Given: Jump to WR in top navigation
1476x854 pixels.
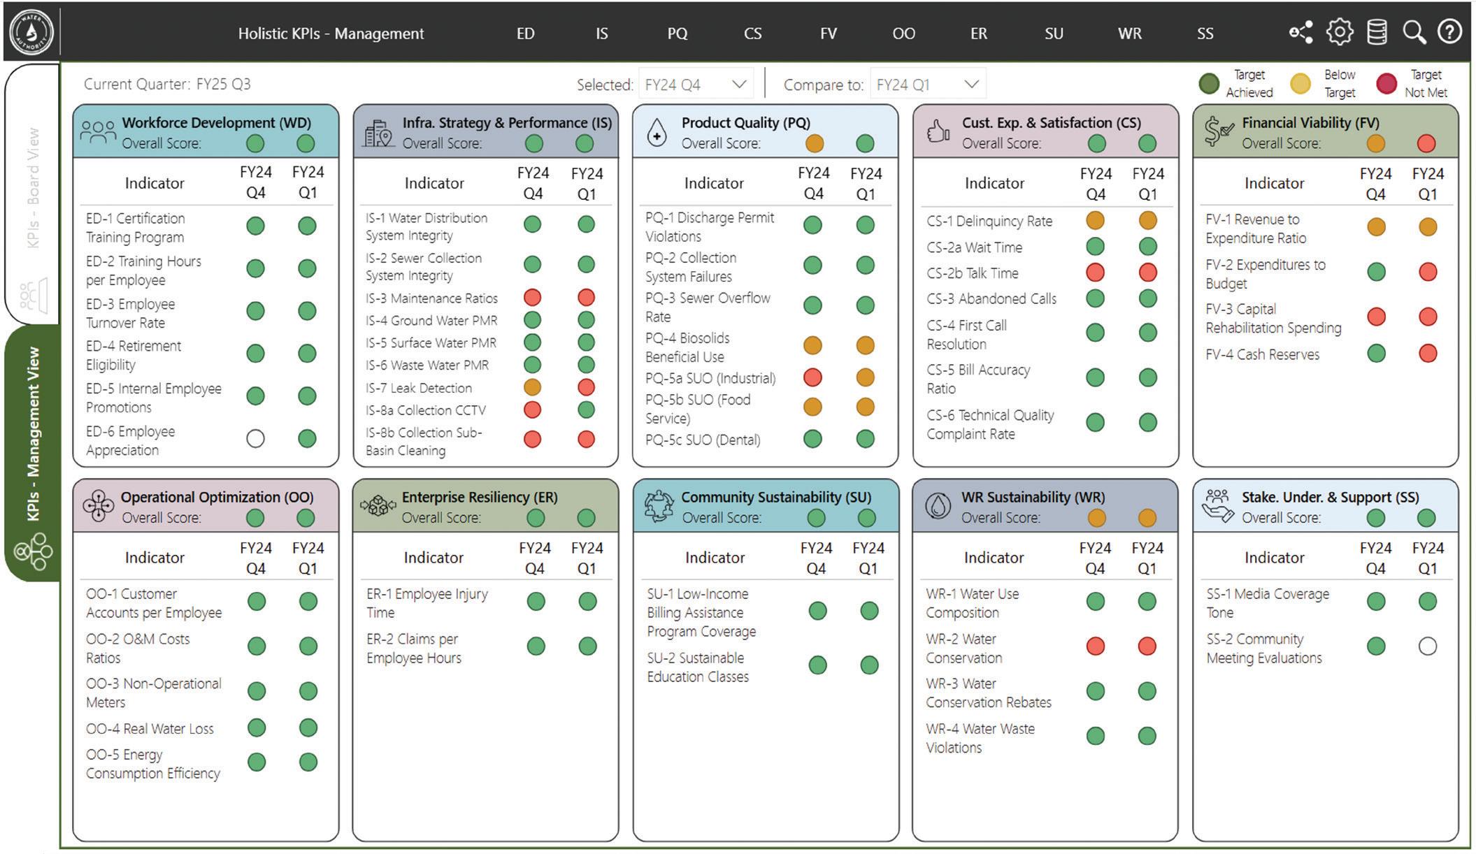Looking at the screenshot, I should [1129, 34].
